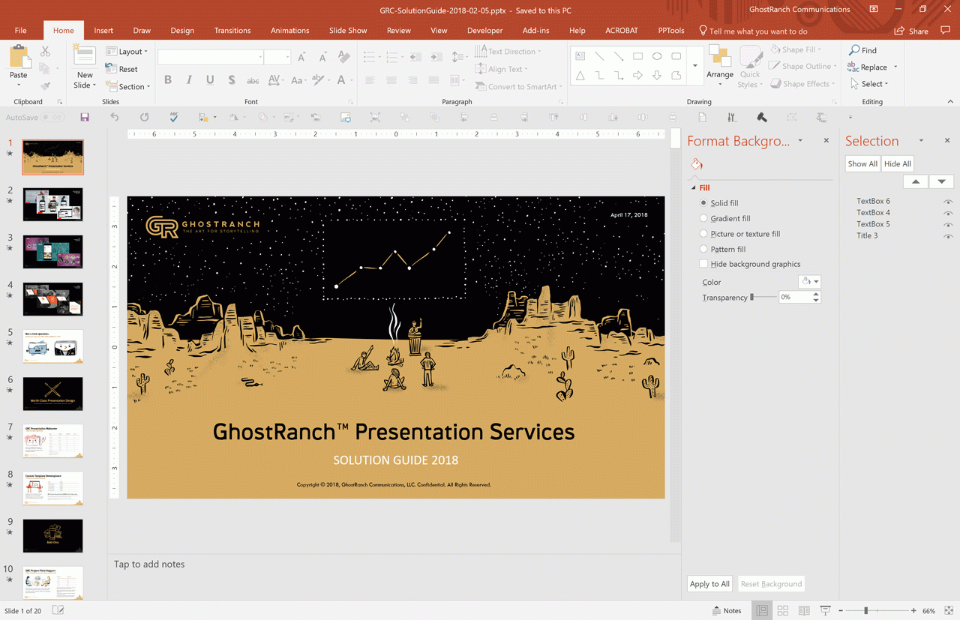Switch to the Design tab
960x620 pixels.
(x=182, y=31)
